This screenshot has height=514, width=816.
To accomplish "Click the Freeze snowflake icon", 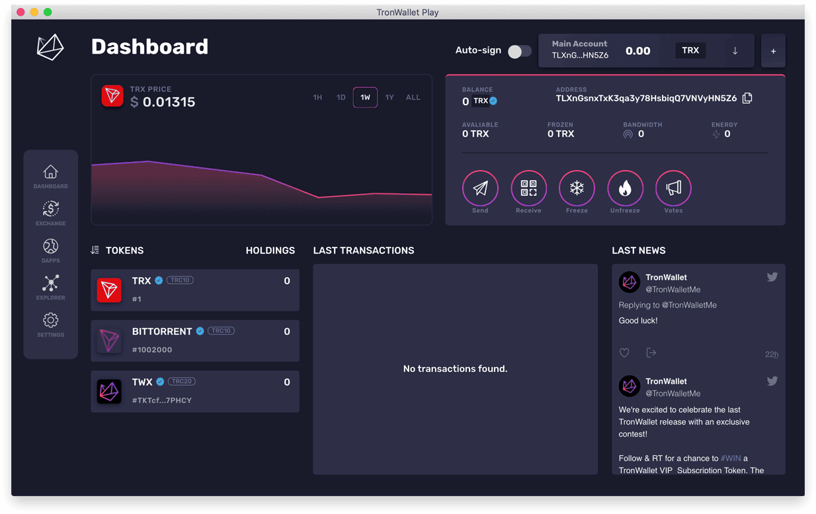I will pos(577,189).
